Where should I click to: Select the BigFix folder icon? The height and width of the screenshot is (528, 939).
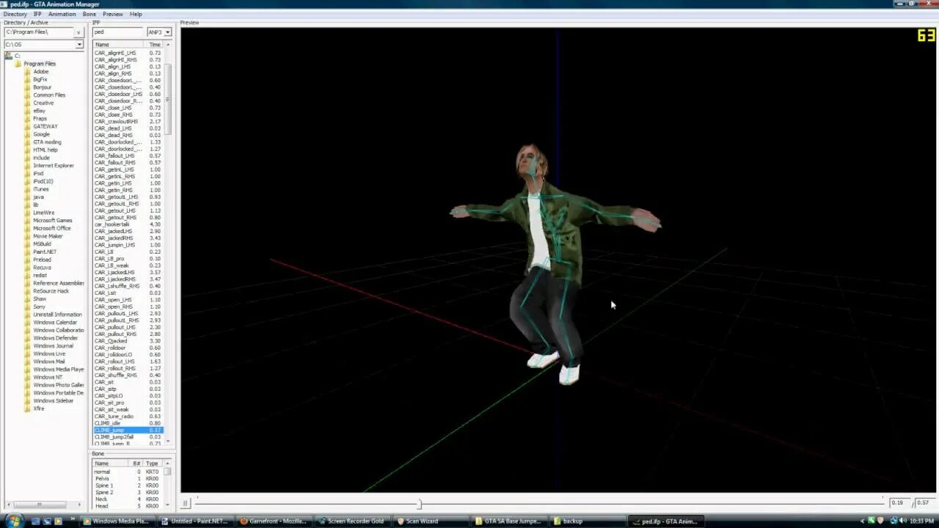point(28,79)
